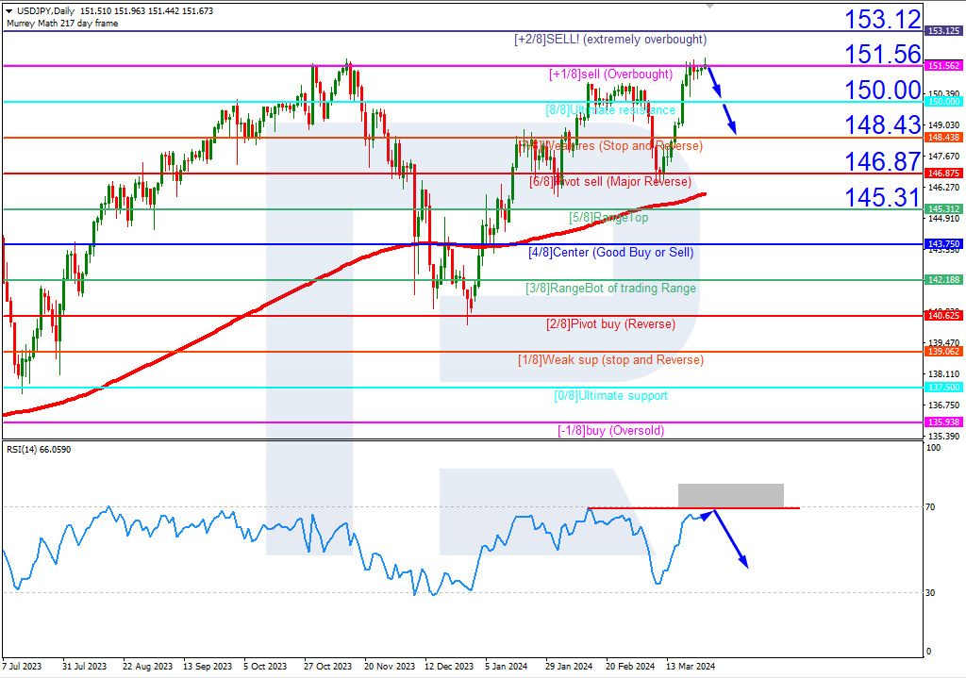The width and height of the screenshot is (966, 678).
Task: Click the [4/8]Center Good Buy or Sell label
Action: click(x=610, y=253)
